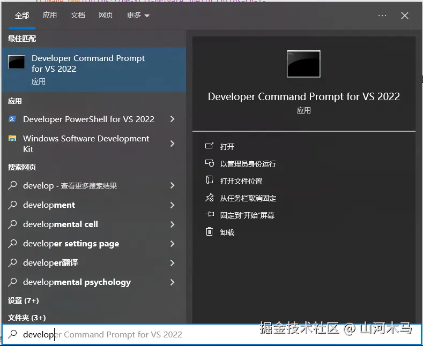Show the 文件夹 (3+) results
This screenshot has width=423, height=346.
[x=27, y=318]
